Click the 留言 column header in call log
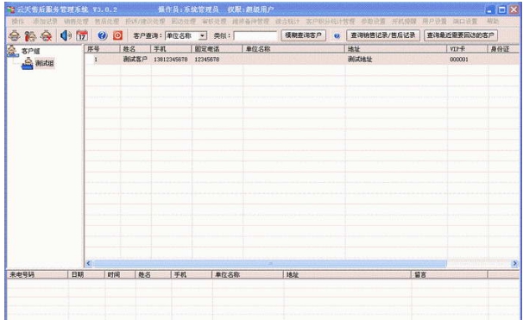 [449, 274]
